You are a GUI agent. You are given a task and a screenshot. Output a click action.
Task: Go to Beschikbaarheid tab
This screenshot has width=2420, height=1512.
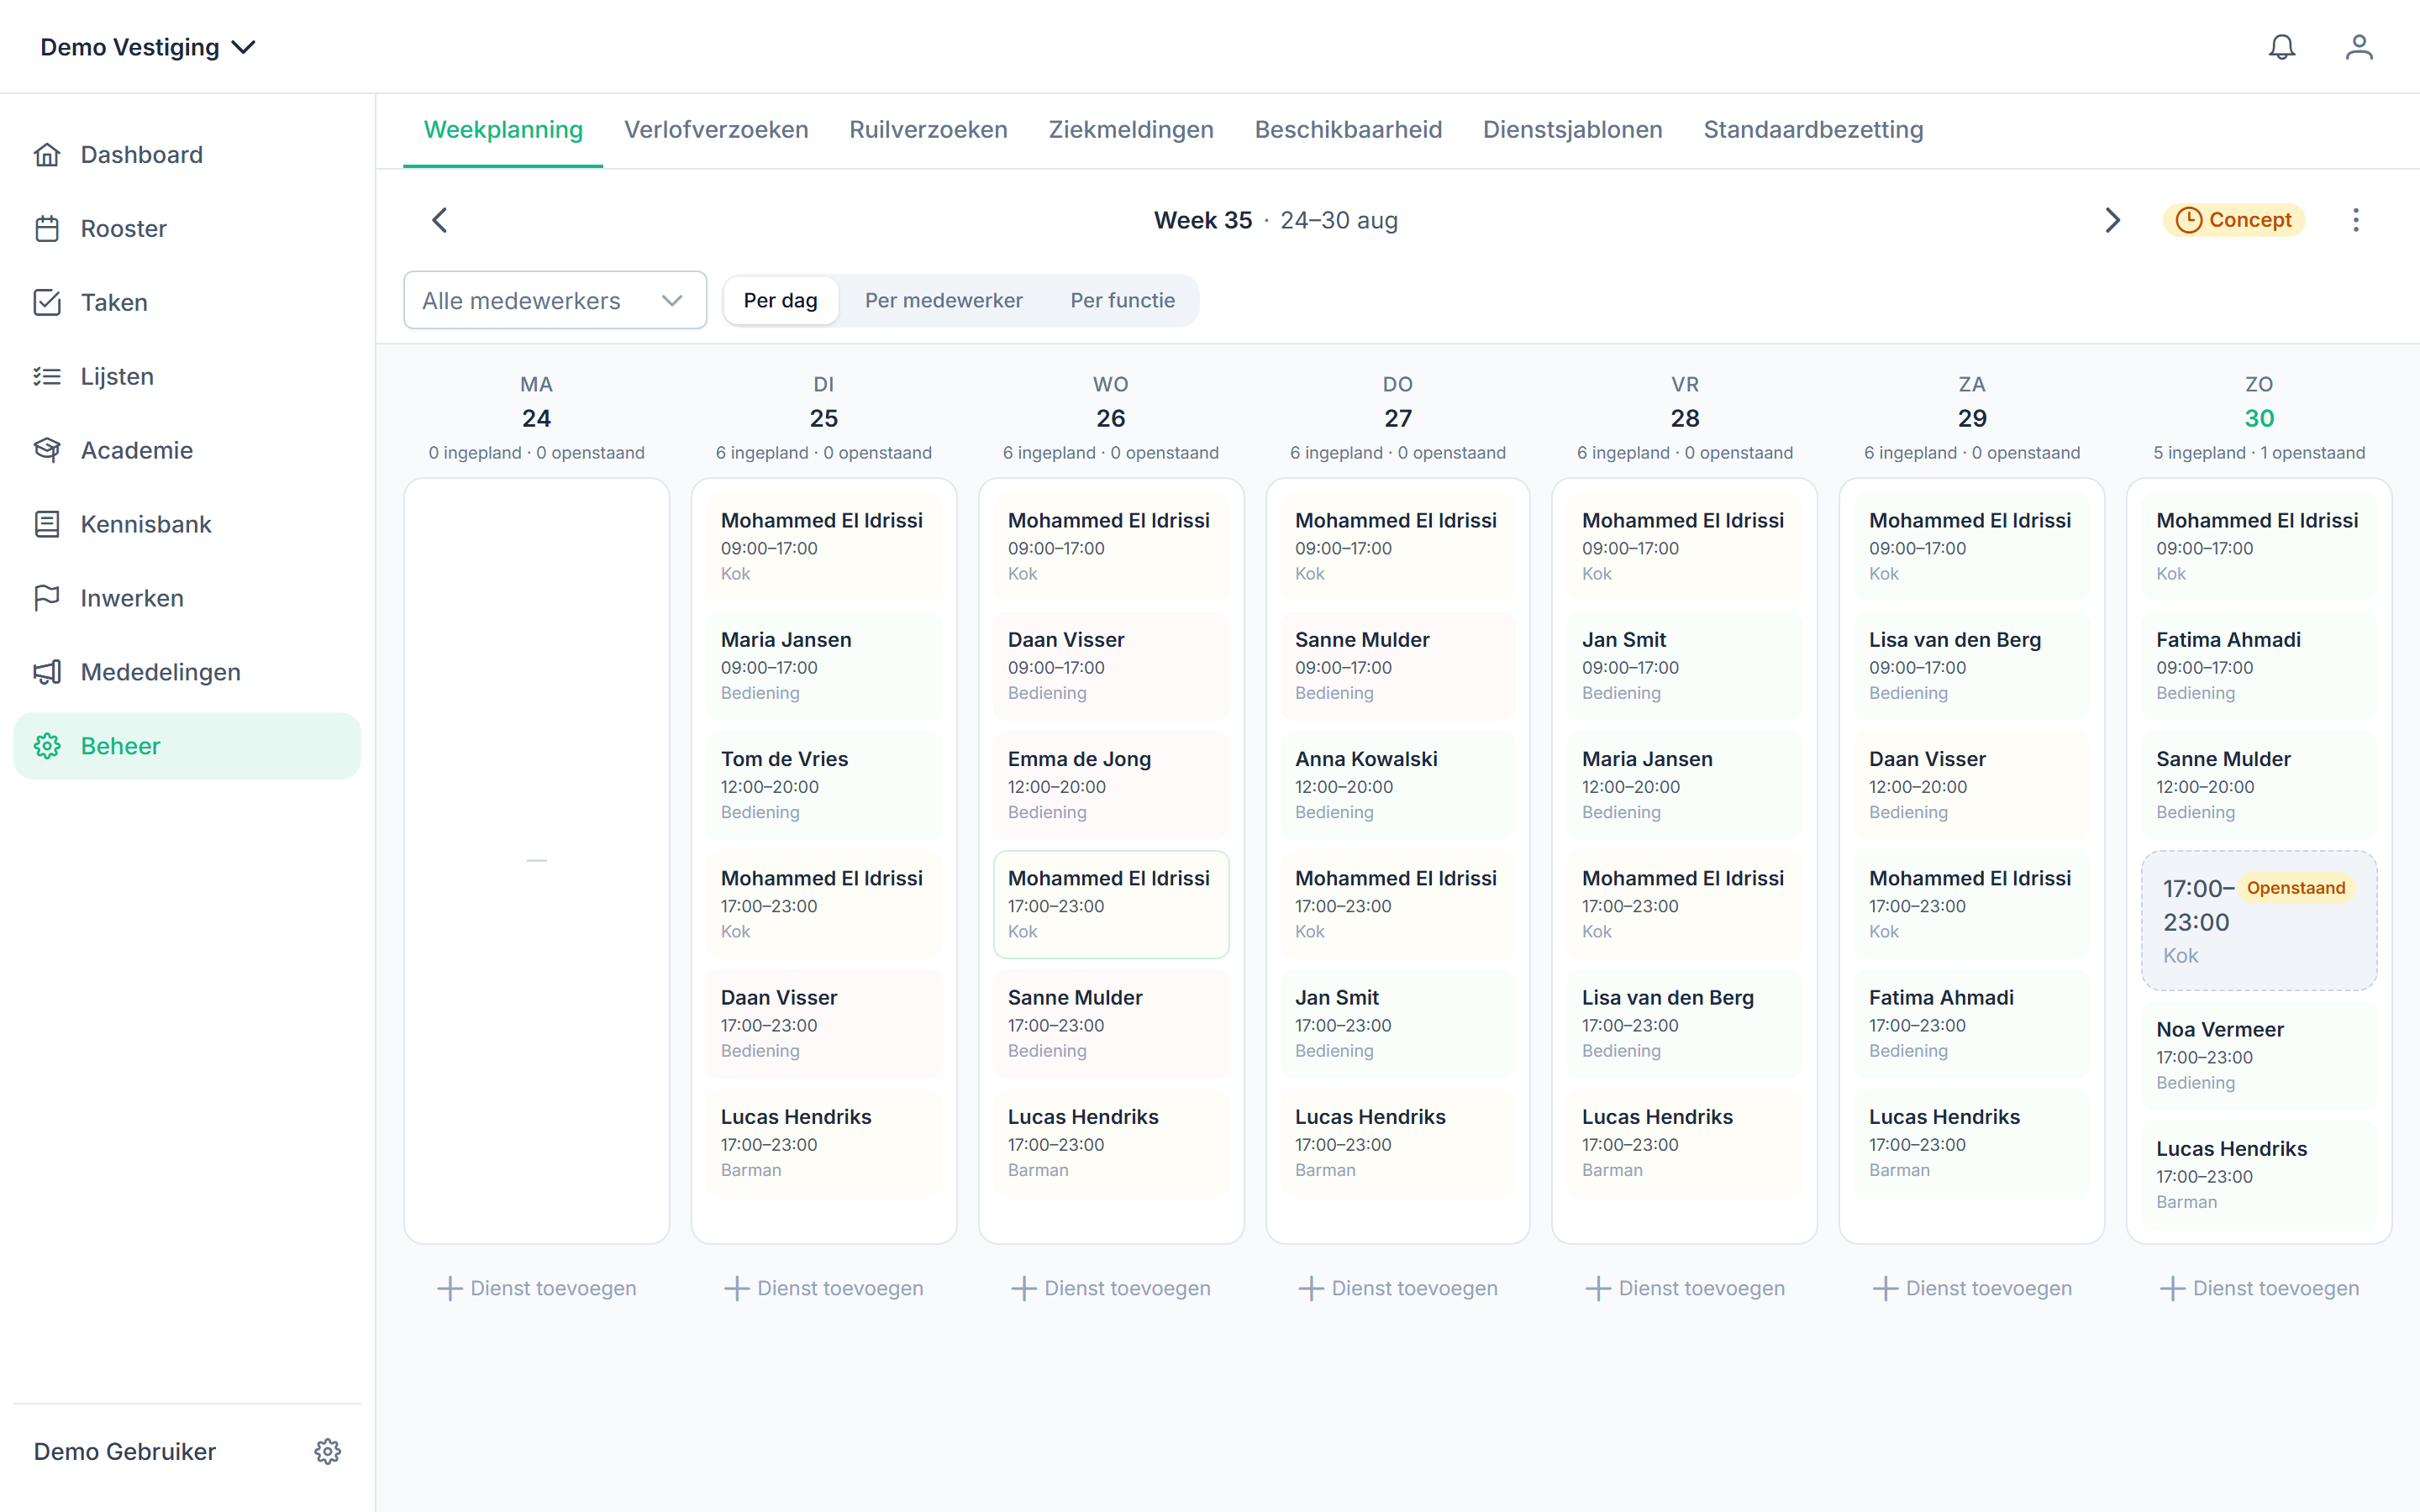pyautogui.click(x=1348, y=130)
